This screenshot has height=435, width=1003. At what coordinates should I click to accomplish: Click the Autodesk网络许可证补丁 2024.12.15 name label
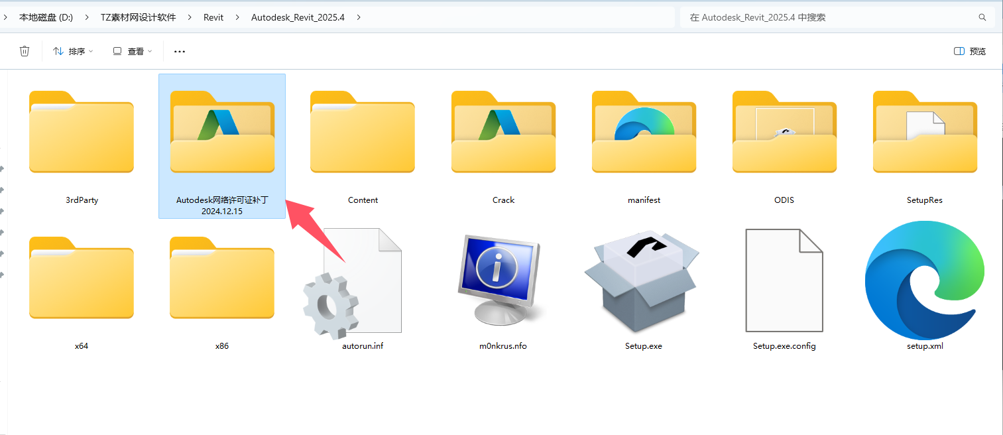pos(222,205)
